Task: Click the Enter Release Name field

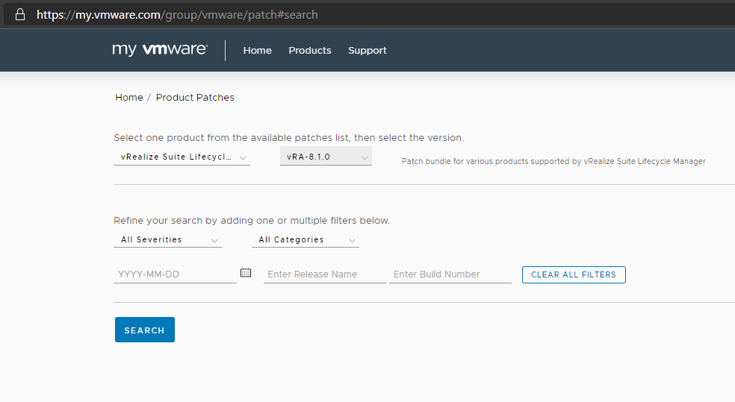Action: (324, 274)
